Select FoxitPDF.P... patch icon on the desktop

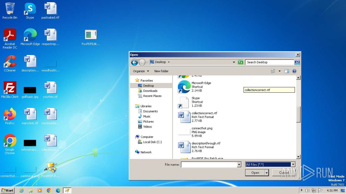[50, 169]
